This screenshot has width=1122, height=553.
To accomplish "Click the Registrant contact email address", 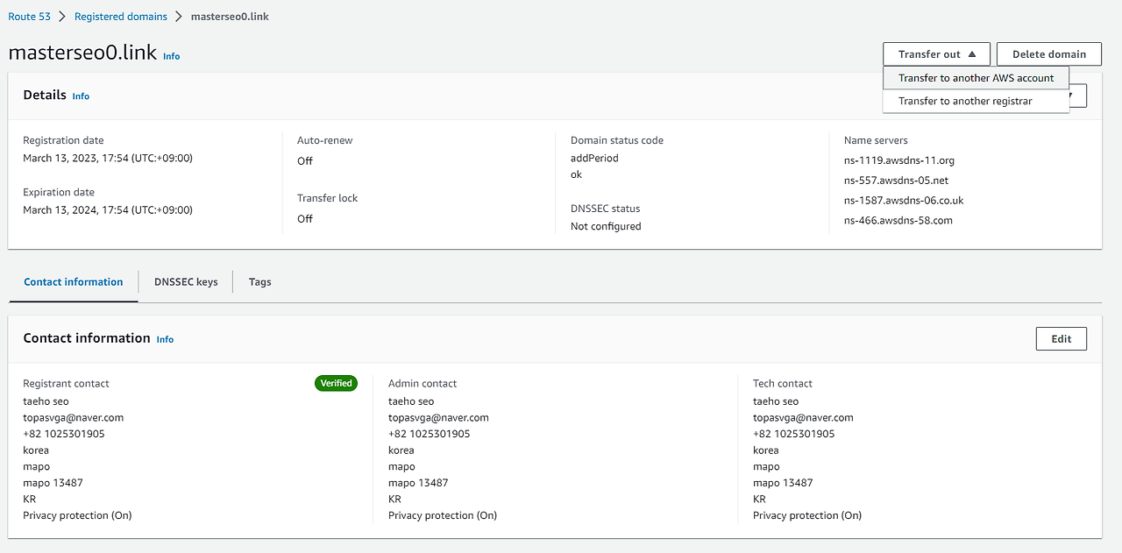I will tap(73, 418).
